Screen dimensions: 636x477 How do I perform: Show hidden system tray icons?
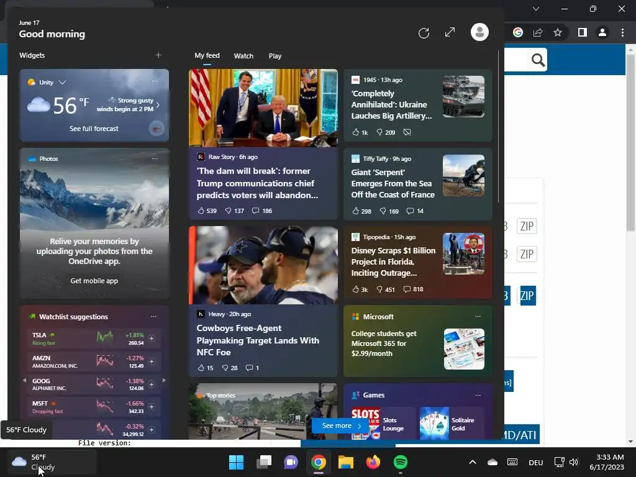(x=473, y=462)
